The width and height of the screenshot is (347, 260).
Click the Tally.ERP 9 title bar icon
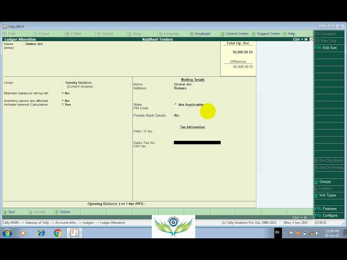5,27
